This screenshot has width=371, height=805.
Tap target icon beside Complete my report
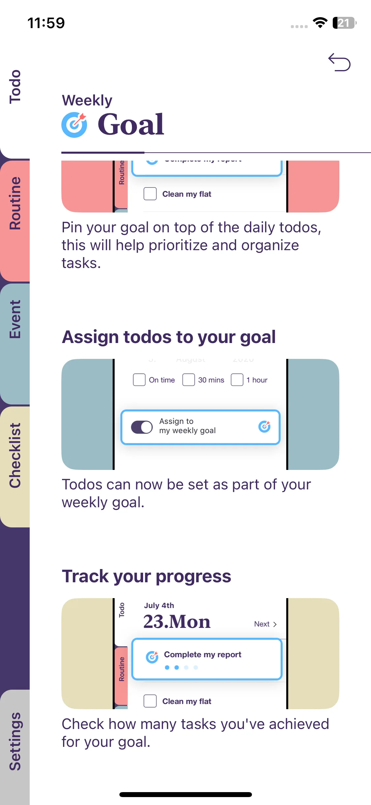point(152,657)
